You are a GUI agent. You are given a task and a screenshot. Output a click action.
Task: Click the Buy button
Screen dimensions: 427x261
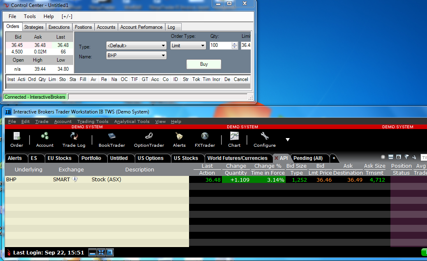(x=204, y=64)
